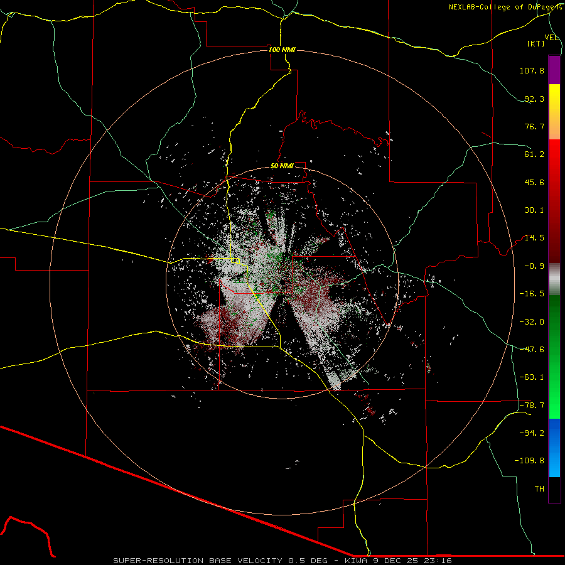This screenshot has height=565, width=565.
Task: Click the -109.8 value on velocity scale
Action: coord(529,461)
